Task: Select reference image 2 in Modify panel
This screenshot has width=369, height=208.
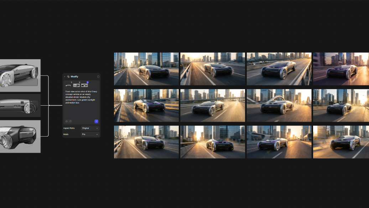Action: 77,85
